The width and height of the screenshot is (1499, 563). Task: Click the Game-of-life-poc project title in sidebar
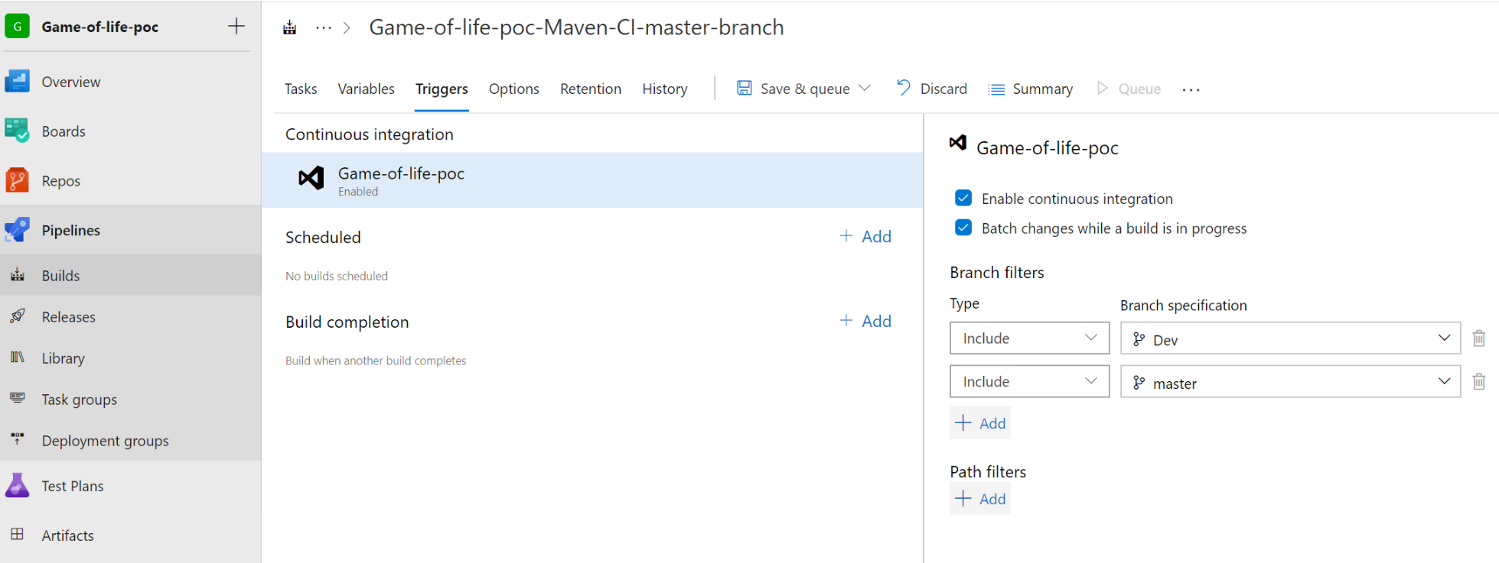(x=100, y=27)
